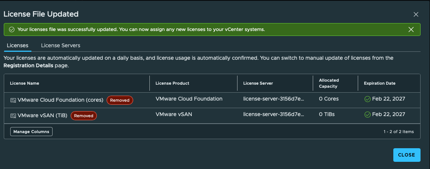Image resolution: width=430 pixels, height=169 pixels.
Task: Sort by Expiration Date column header
Action: (x=380, y=83)
